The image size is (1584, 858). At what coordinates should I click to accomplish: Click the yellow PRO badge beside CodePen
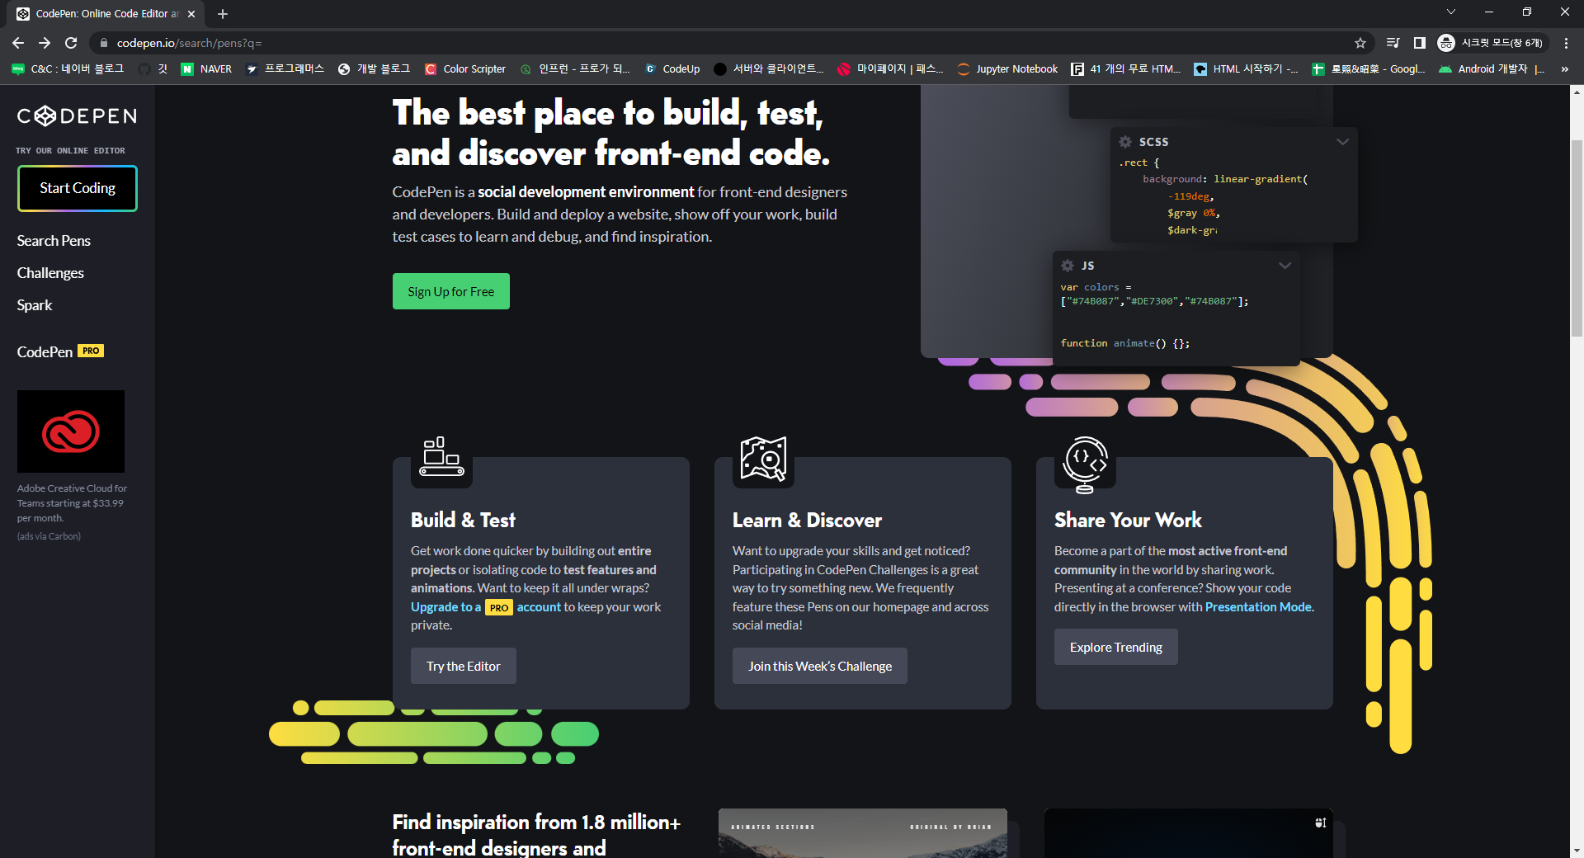[91, 351]
